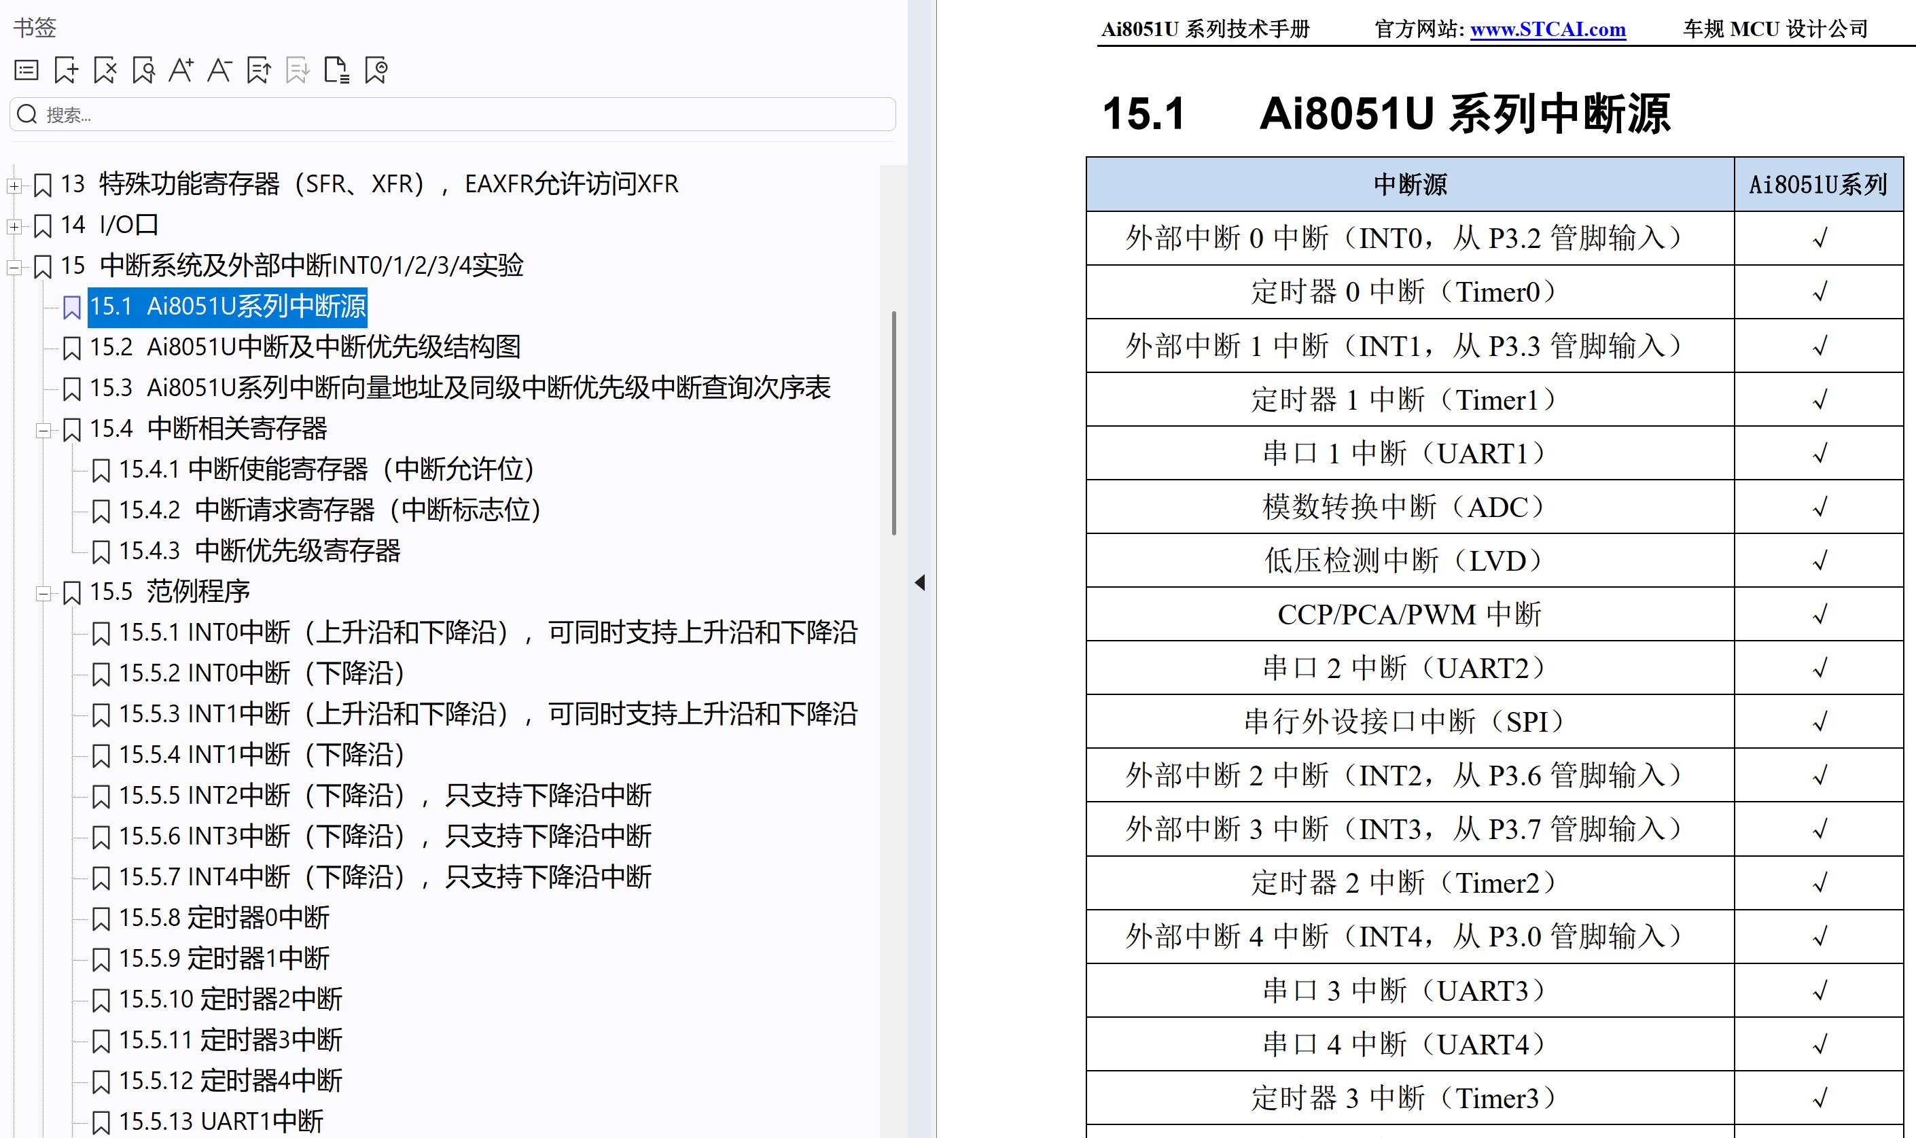1916x1138 pixels.
Task: Click bookmark icon beside 15.5 范例程序
Action: coord(72,592)
